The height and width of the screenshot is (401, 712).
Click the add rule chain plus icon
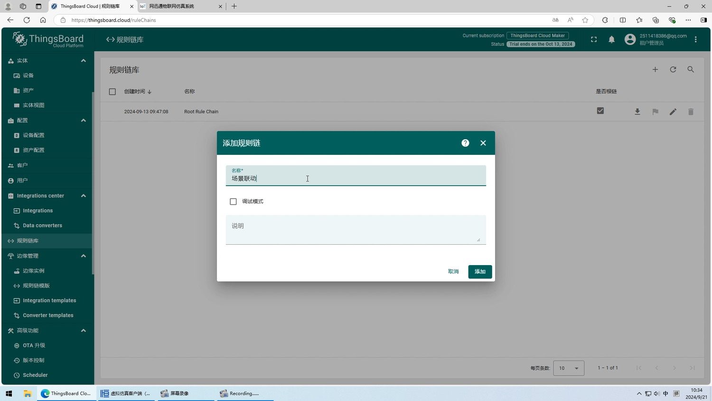click(655, 70)
